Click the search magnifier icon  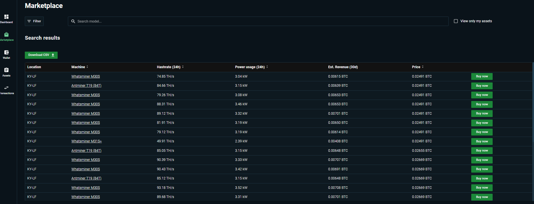[x=73, y=21]
